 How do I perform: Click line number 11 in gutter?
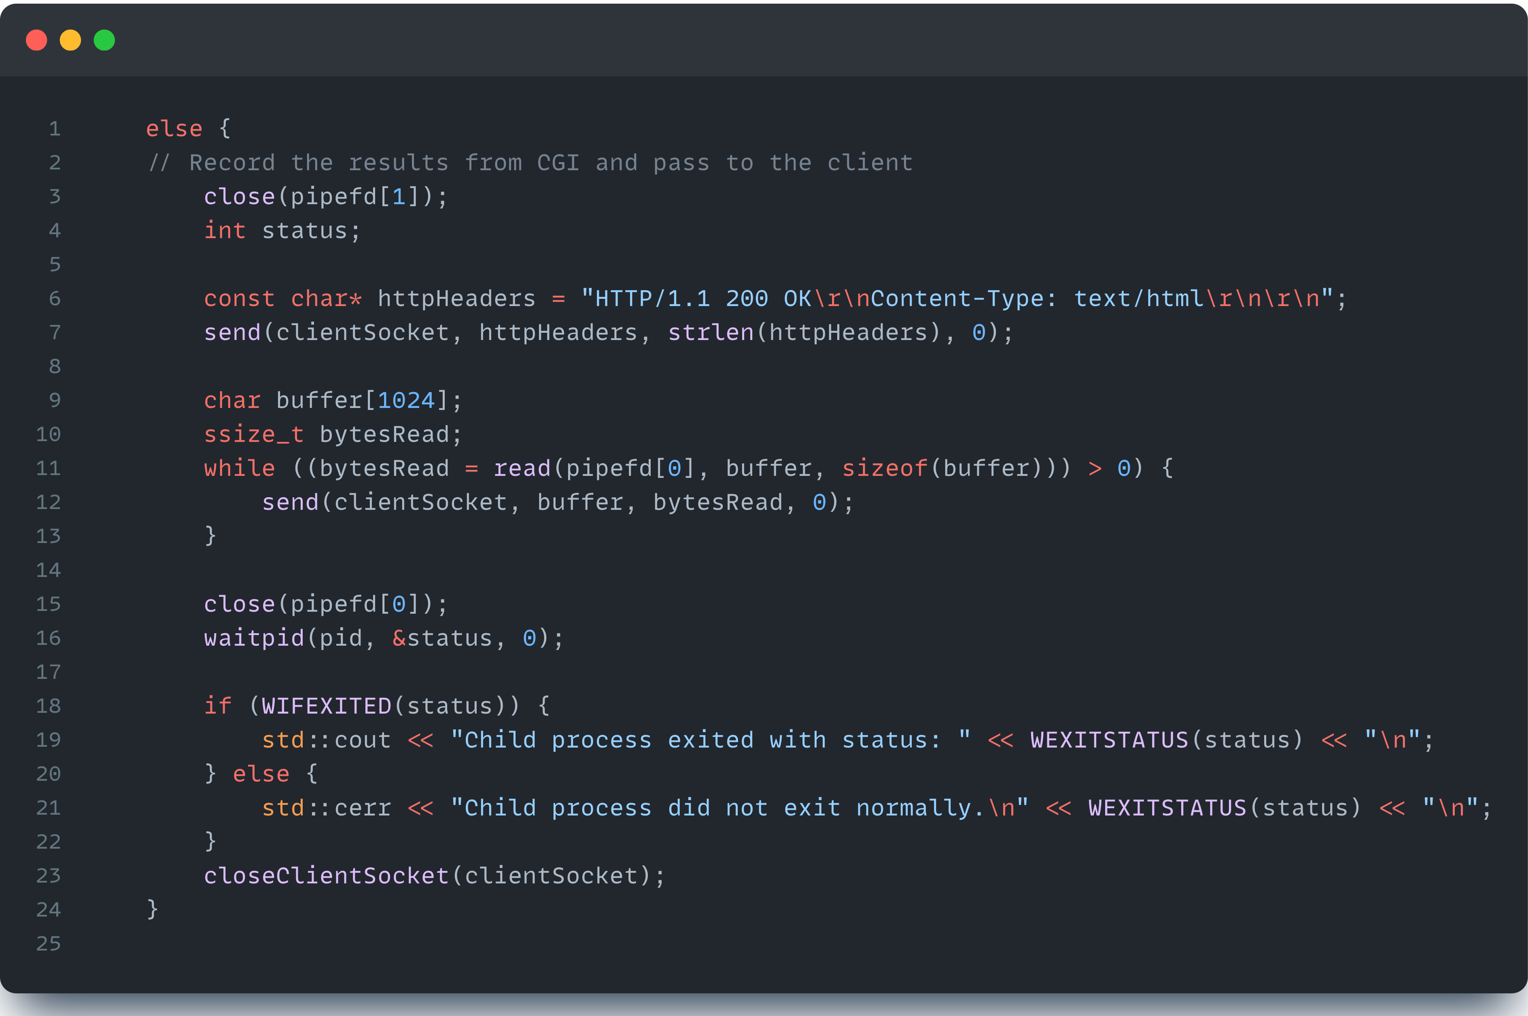pos(49,468)
